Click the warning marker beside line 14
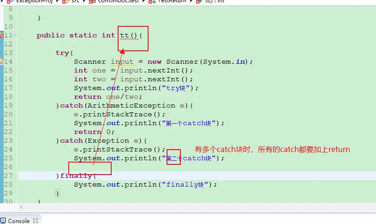This screenshot has width=376, height=224. point(1,61)
